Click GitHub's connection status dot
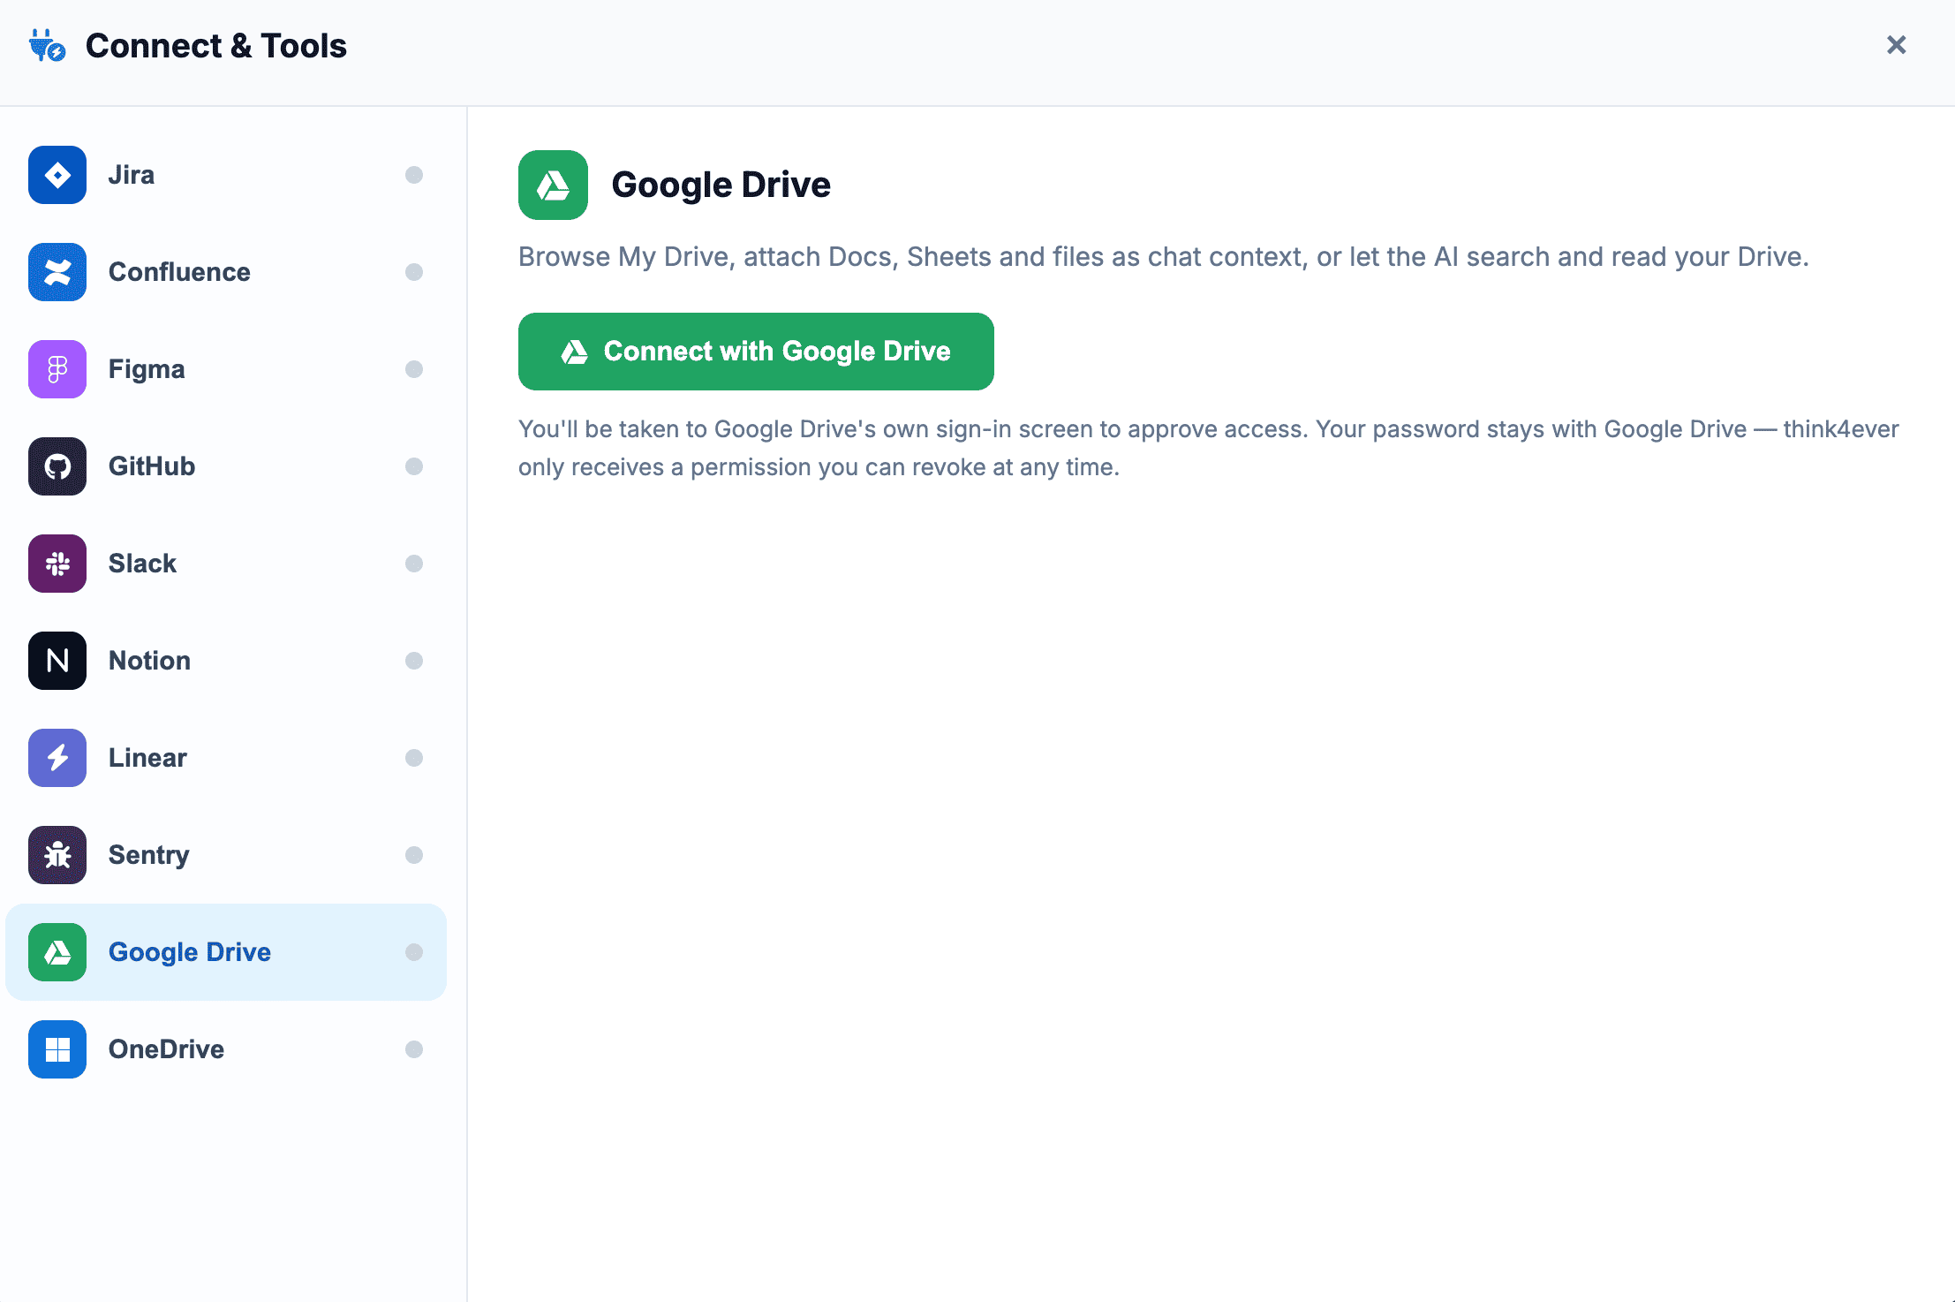Viewport: 1955px width, 1302px height. click(414, 466)
